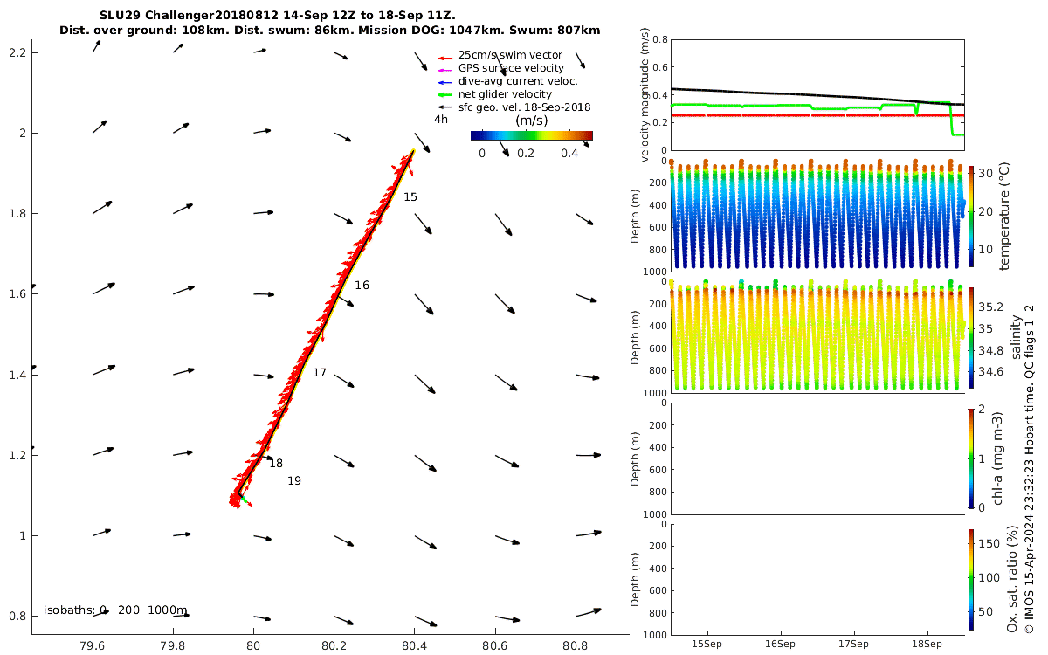Click the day '17' marker along the glider track
Screen dimensions: 1048x655
[320, 373]
